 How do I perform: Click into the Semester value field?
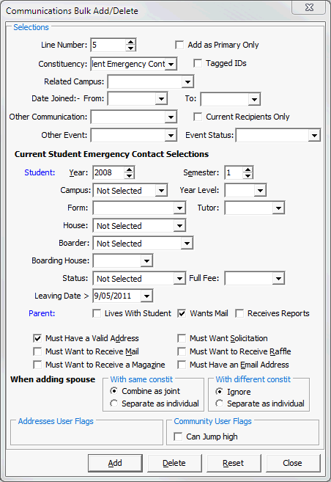pos(234,172)
